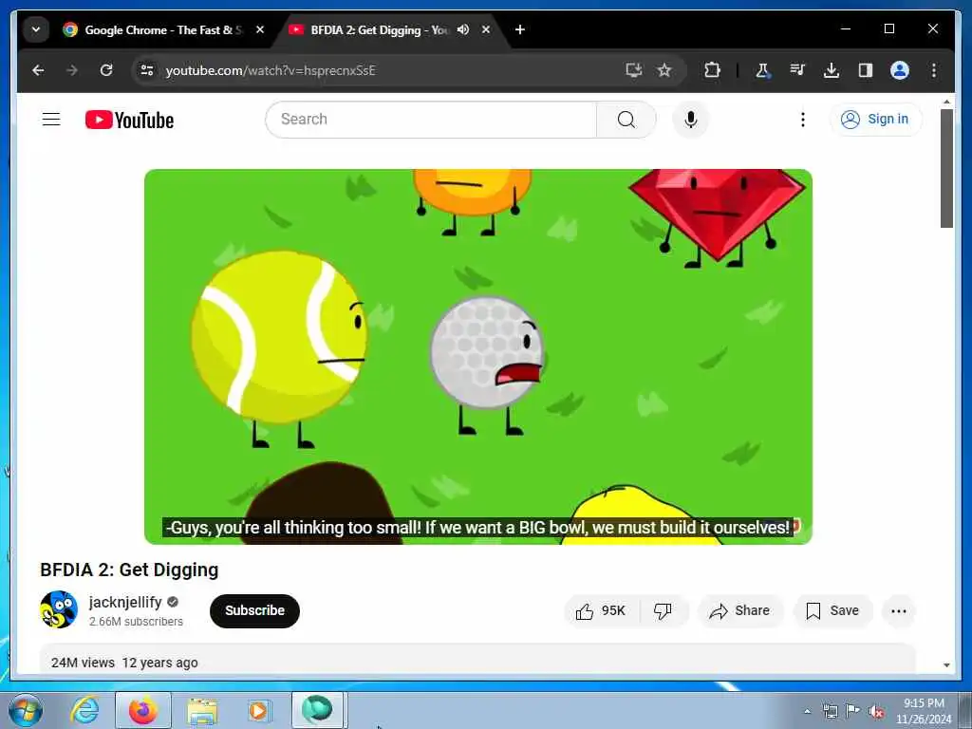Search with your voice microphone icon
The width and height of the screenshot is (972, 729).
(x=691, y=119)
